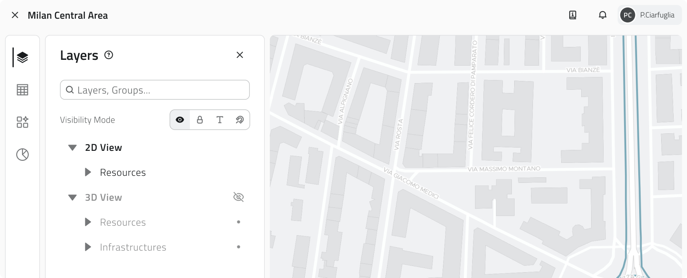
Task: Close the Layers panel
Action: point(240,55)
